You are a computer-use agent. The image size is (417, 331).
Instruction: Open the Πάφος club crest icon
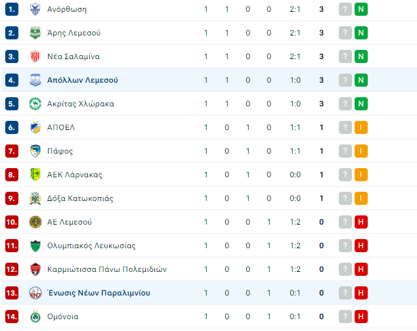click(x=35, y=151)
